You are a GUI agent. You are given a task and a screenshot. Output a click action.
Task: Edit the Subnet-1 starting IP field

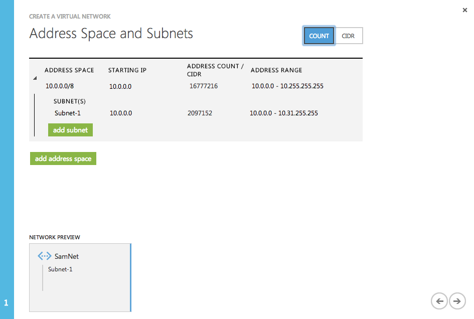click(x=121, y=113)
